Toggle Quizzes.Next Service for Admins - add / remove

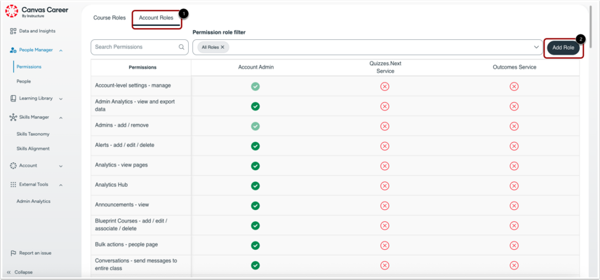pyautogui.click(x=385, y=126)
